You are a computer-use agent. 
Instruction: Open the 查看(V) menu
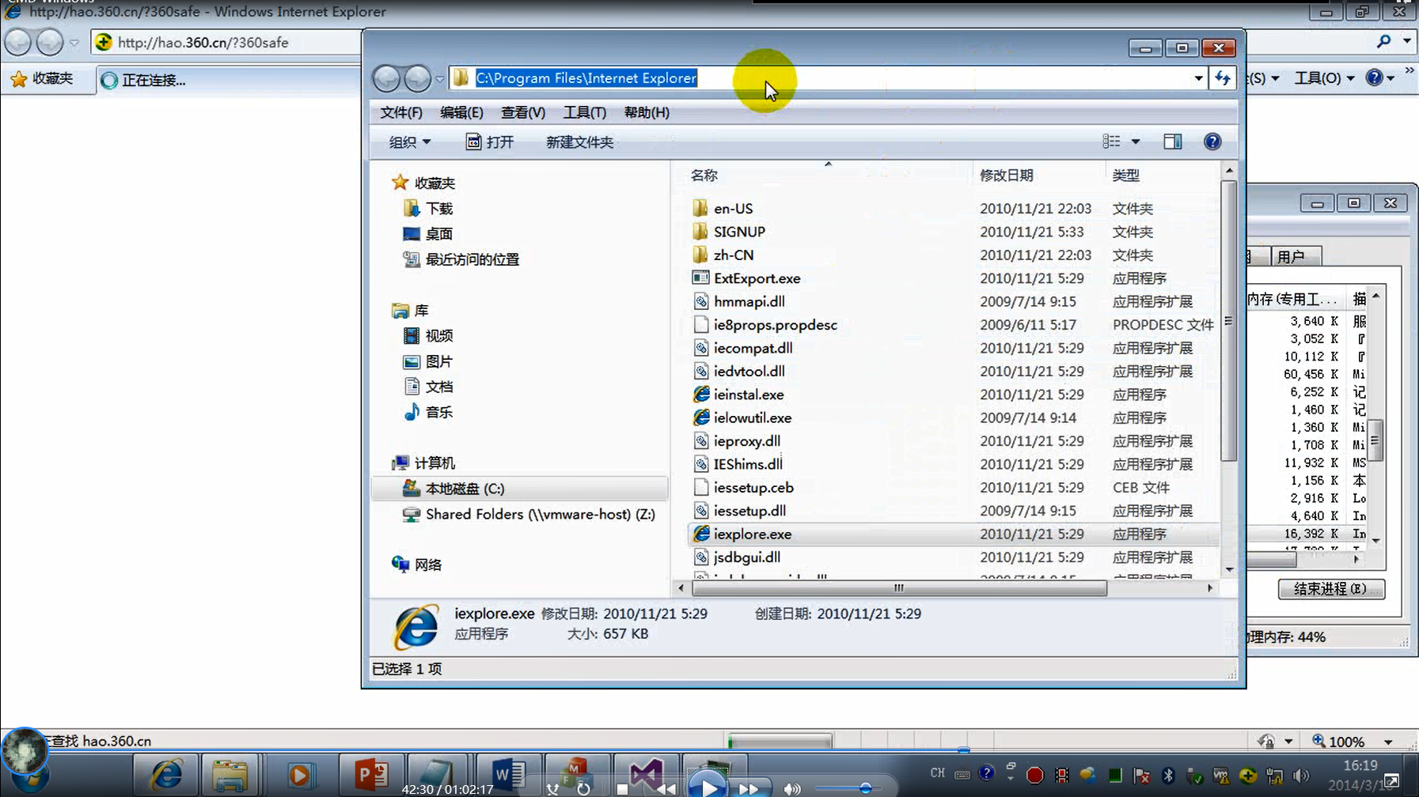(523, 112)
